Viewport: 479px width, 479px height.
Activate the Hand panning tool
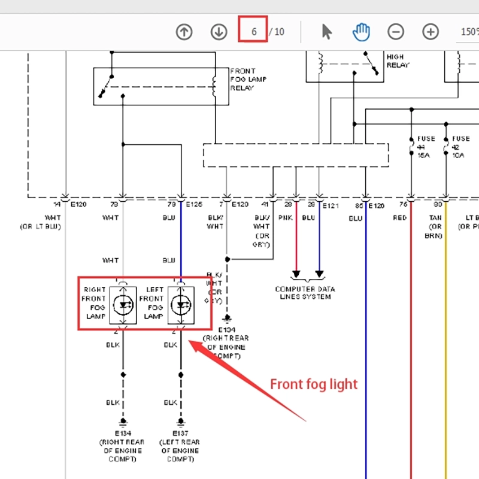(x=361, y=32)
